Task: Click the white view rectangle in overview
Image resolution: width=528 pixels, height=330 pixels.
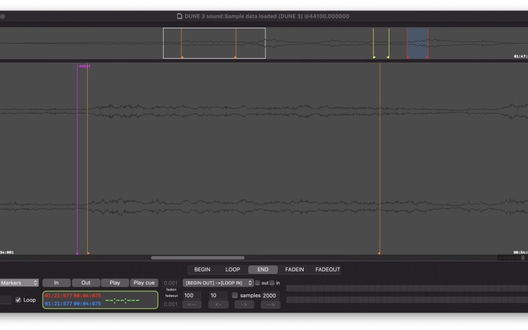Action: coord(214,43)
